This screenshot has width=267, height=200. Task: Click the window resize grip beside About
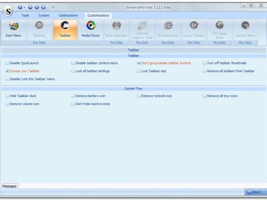point(265,193)
